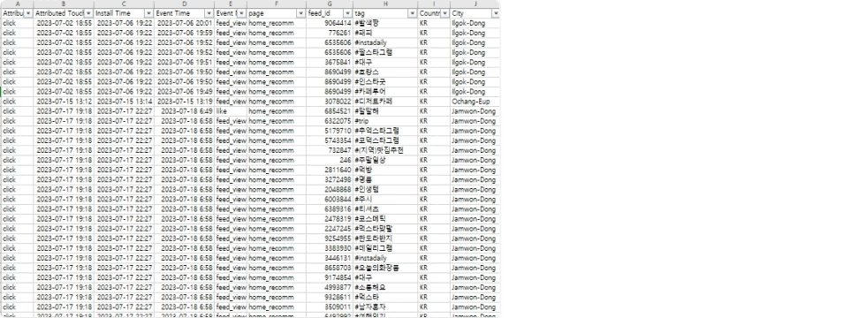The width and height of the screenshot is (866, 318).
Task: Select column I by its letter header
Action: (x=434, y=4)
